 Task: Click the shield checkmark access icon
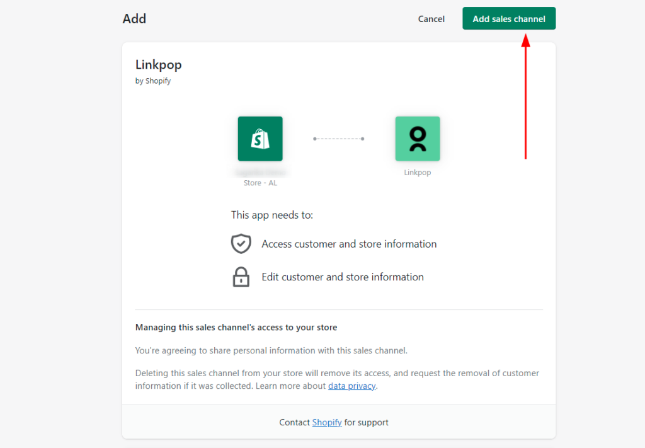(x=241, y=244)
